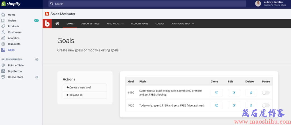Viewport: 291px width, 125px height.
Task: Click the search magnifier icon
Action: [52, 3]
